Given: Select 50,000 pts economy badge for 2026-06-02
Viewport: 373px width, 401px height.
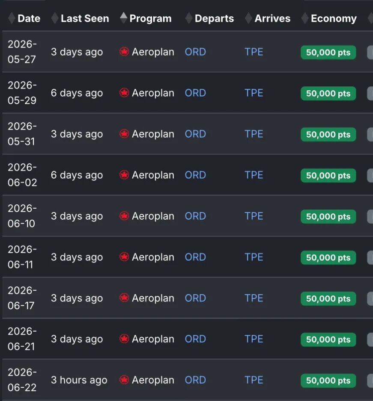Looking at the screenshot, I should [328, 175].
